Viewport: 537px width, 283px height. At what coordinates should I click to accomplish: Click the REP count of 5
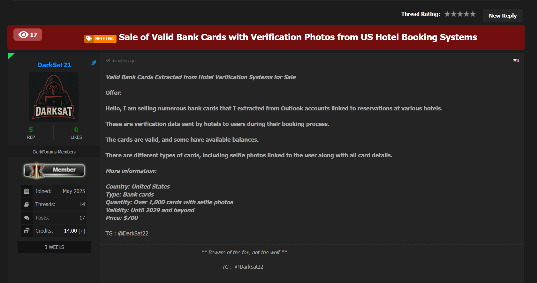point(31,130)
